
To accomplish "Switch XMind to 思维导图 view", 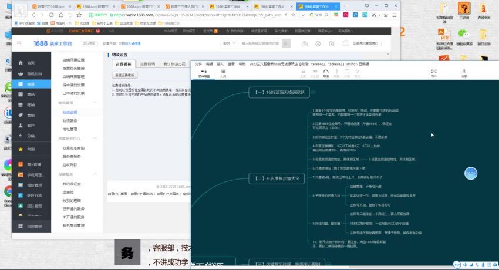I will pos(204,73).
